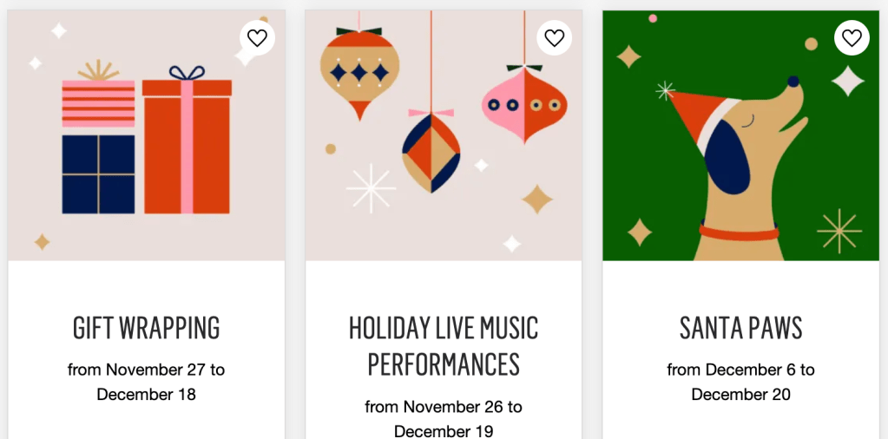Click the pink and red ornament
Image resolution: width=888 pixels, height=439 pixels.
tap(523, 105)
